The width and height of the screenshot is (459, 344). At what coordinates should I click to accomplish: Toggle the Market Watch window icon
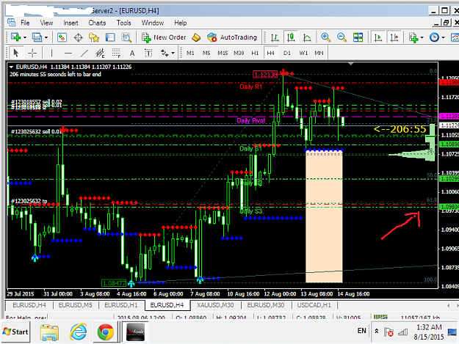click(62, 37)
